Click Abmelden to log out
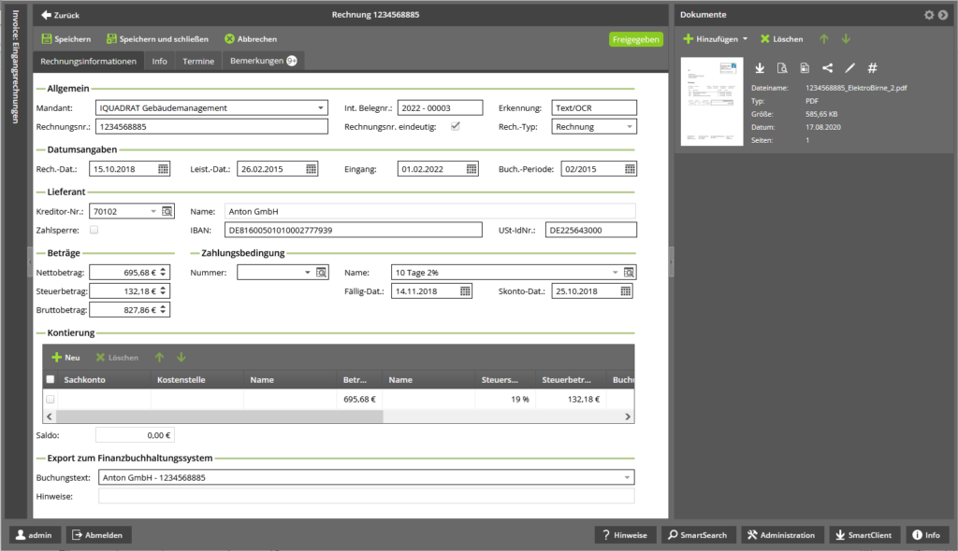The height and width of the screenshot is (551, 958). (98, 535)
